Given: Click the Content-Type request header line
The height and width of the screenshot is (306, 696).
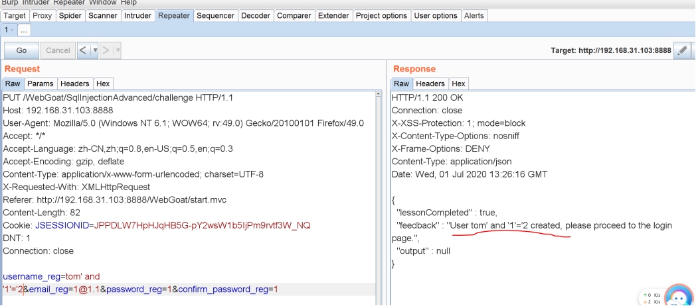Looking at the screenshot, I should [133, 174].
